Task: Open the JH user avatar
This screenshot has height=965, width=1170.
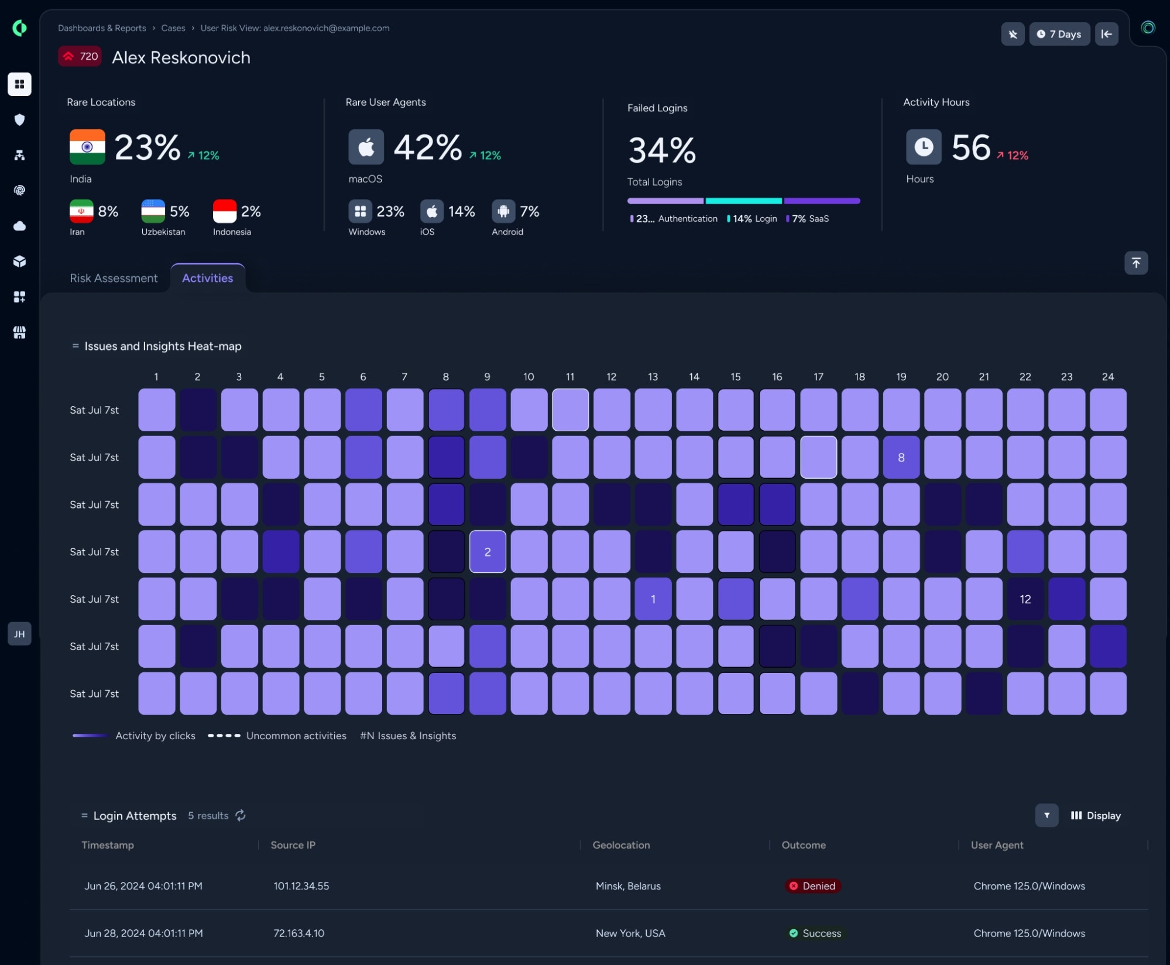Action: (19, 634)
